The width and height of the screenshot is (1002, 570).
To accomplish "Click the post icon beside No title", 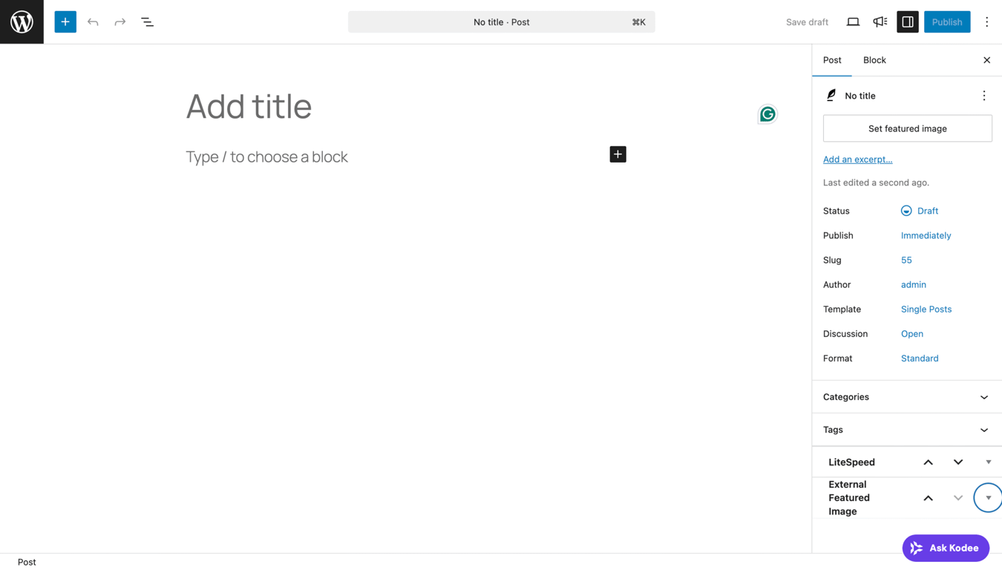I will [x=831, y=95].
